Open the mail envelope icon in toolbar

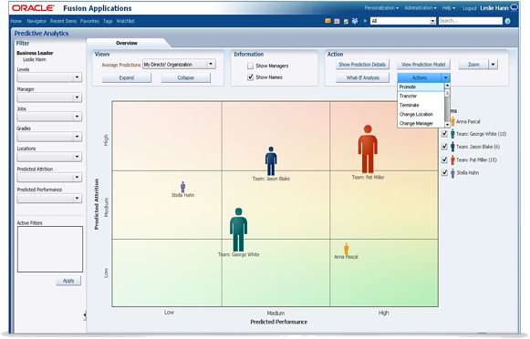(x=327, y=21)
